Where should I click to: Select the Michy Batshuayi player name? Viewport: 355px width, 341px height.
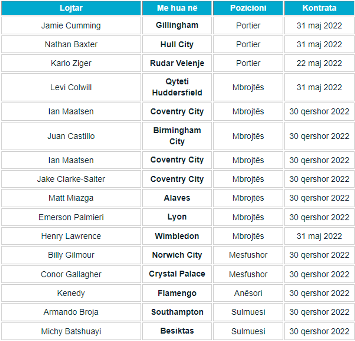pyautogui.click(x=71, y=331)
